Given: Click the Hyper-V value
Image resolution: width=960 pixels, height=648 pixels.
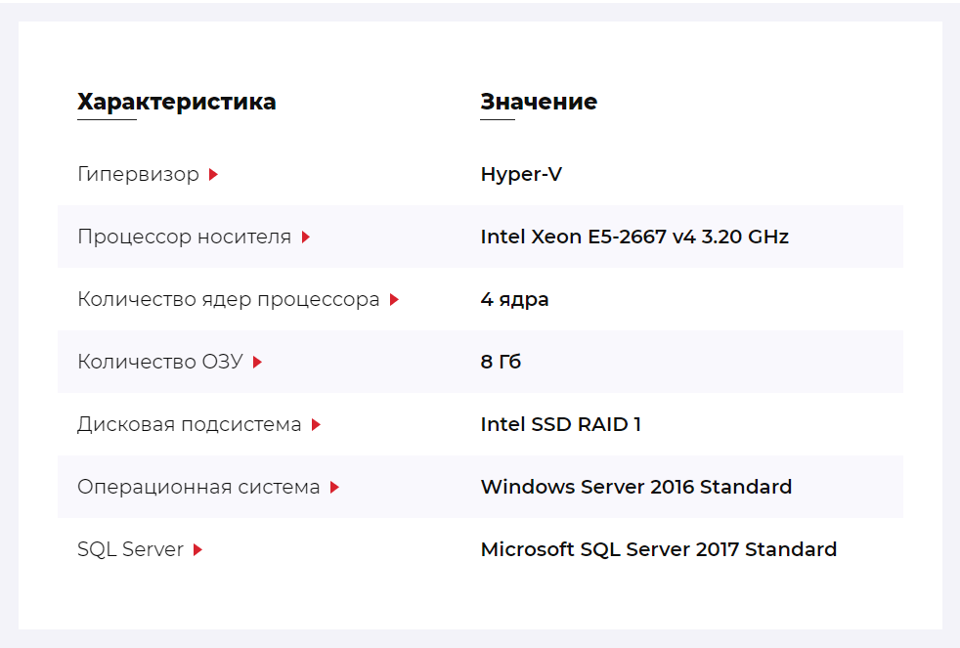Looking at the screenshot, I should 521,174.
